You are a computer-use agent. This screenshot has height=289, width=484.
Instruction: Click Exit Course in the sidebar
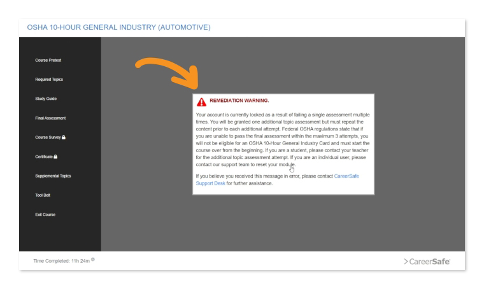(x=45, y=215)
